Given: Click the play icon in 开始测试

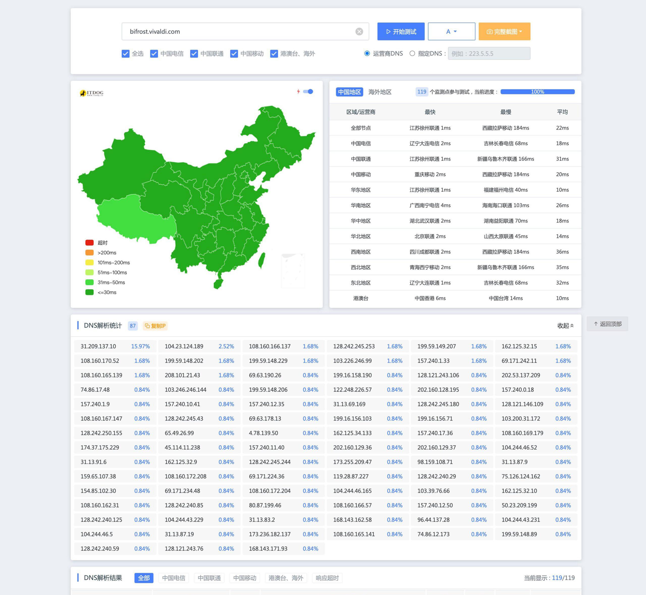Looking at the screenshot, I should (388, 32).
